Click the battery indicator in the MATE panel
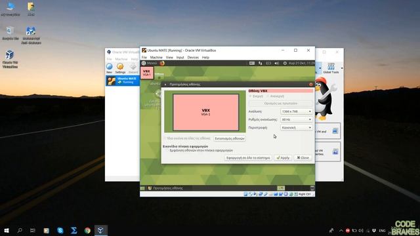Image resolution: width=420 pixels, height=236 pixels. [x=268, y=63]
